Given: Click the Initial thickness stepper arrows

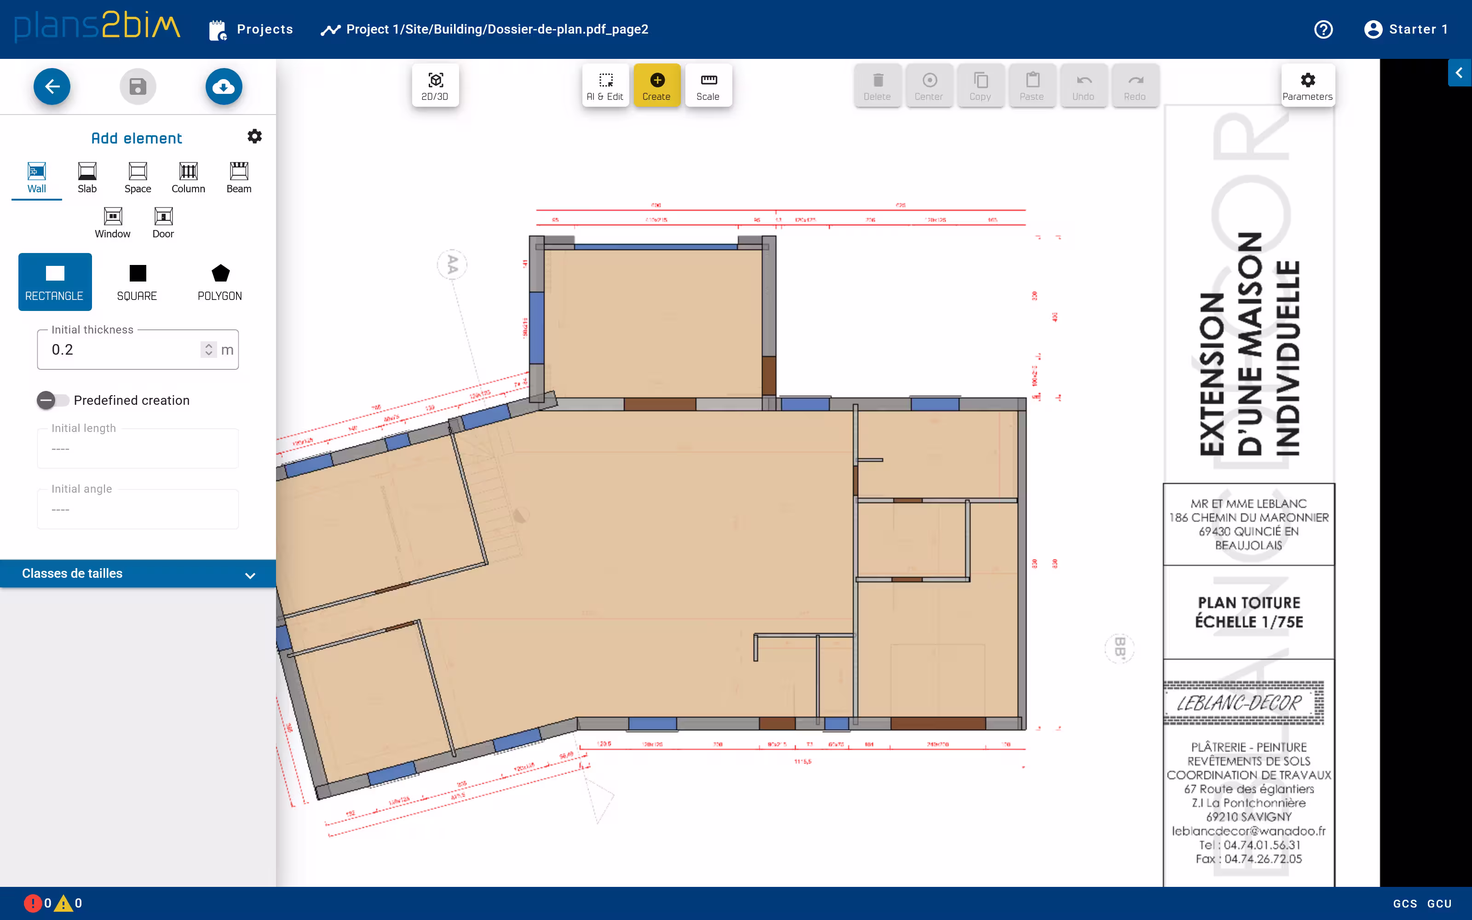Looking at the screenshot, I should [209, 349].
